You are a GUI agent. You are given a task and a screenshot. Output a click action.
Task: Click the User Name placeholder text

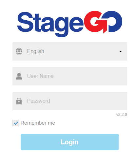40,76
